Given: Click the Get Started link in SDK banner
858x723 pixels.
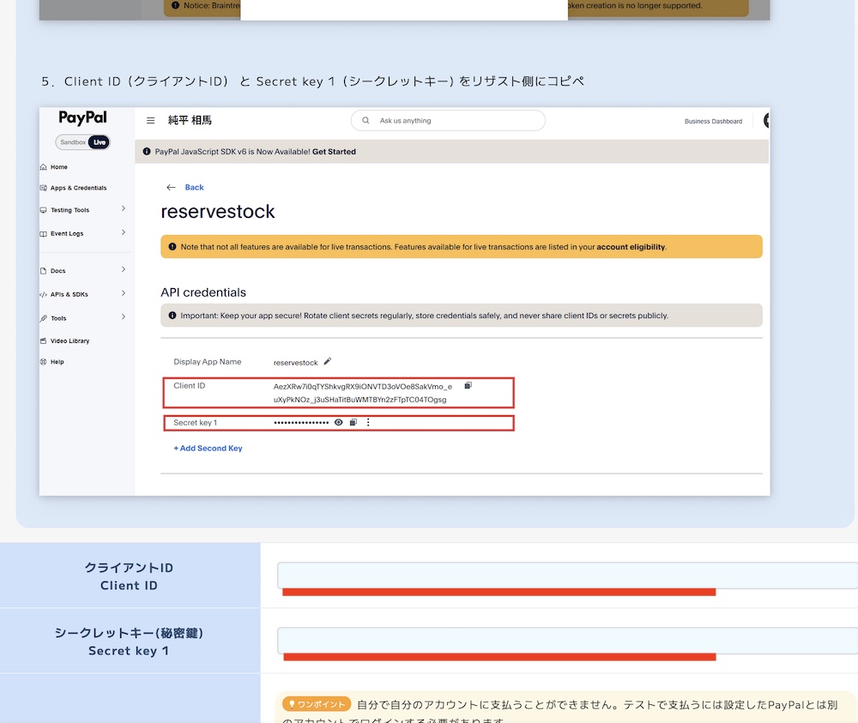Looking at the screenshot, I should [x=334, y=152].
